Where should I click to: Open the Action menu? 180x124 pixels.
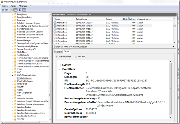(13, 6)
